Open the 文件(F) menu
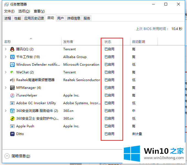This screenshot has height=165, width=187. (x=9, y=11)
